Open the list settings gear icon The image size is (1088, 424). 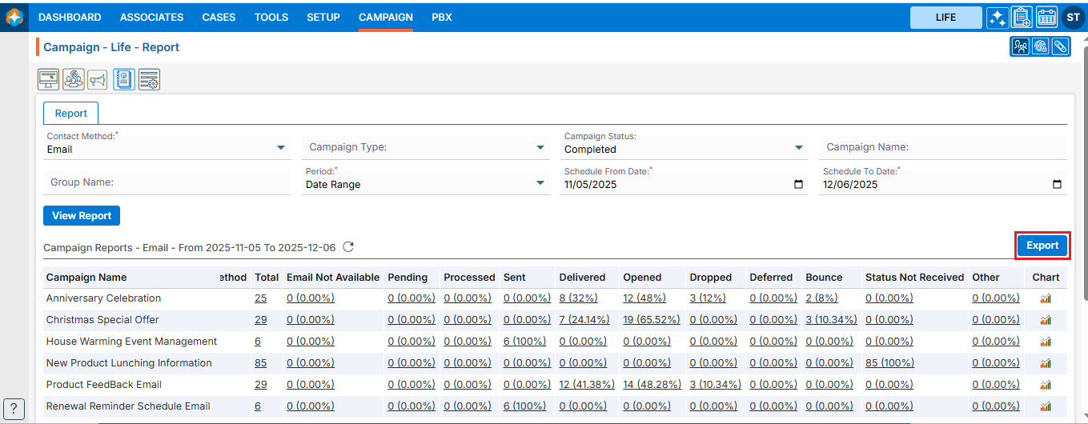(x=149, y=79)
